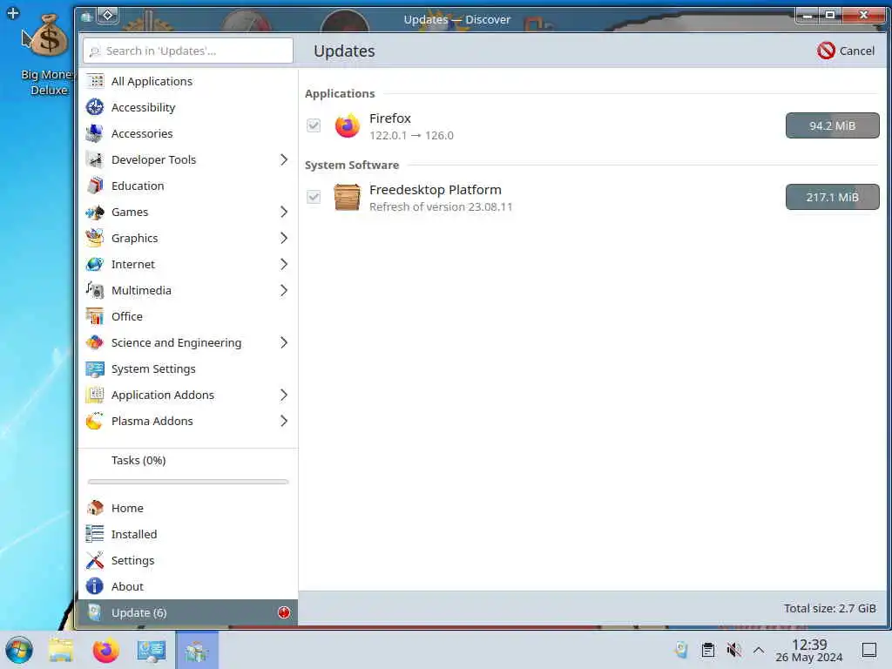The image size is (892, 669).
Task: Click the muted volume tray icon
Action: click(733, 650)
